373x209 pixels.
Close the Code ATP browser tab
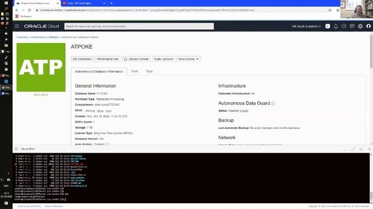104,3
